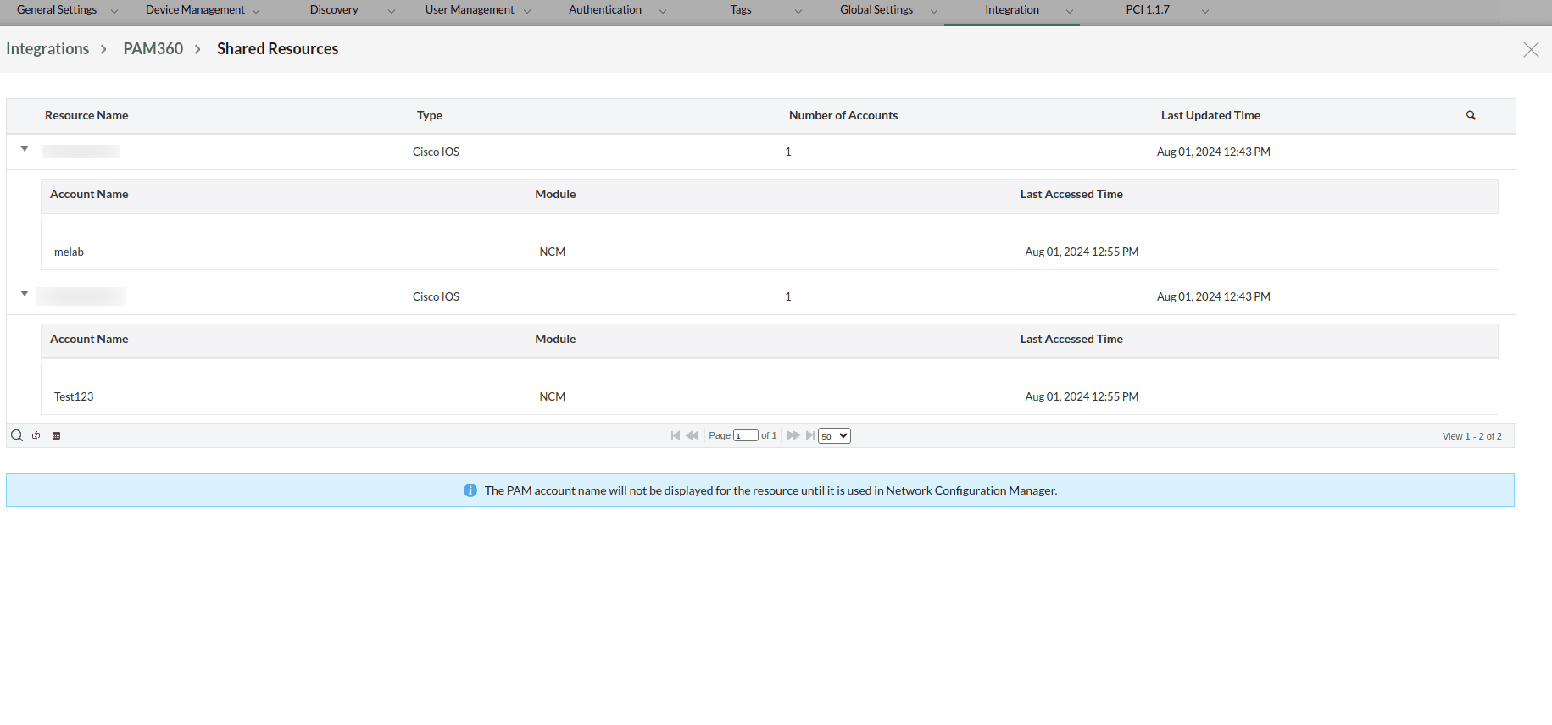Screen dimensions: 1552x725
Task: Go to previous page icon
Action: click(x=693, y=435)
